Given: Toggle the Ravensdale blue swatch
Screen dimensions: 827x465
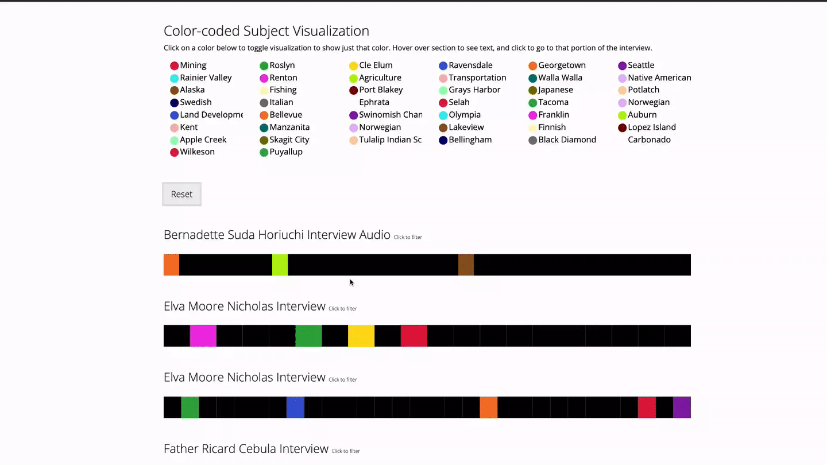Looking at the screenshot, I should pyautogui.click(x=443, y=66).
